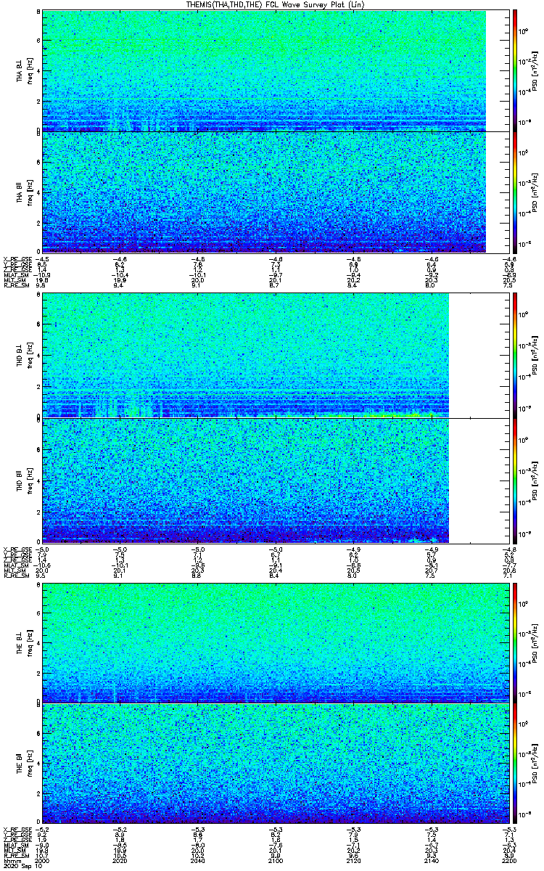The image size is (544, 871).
Task: Click the THD B-perpendicular PSD color bar
Action: pyautogui.click(x=515, y=356)
